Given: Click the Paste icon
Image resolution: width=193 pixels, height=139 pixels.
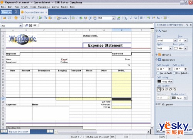Looking at the screenshot, I should [x=50, y=18].
